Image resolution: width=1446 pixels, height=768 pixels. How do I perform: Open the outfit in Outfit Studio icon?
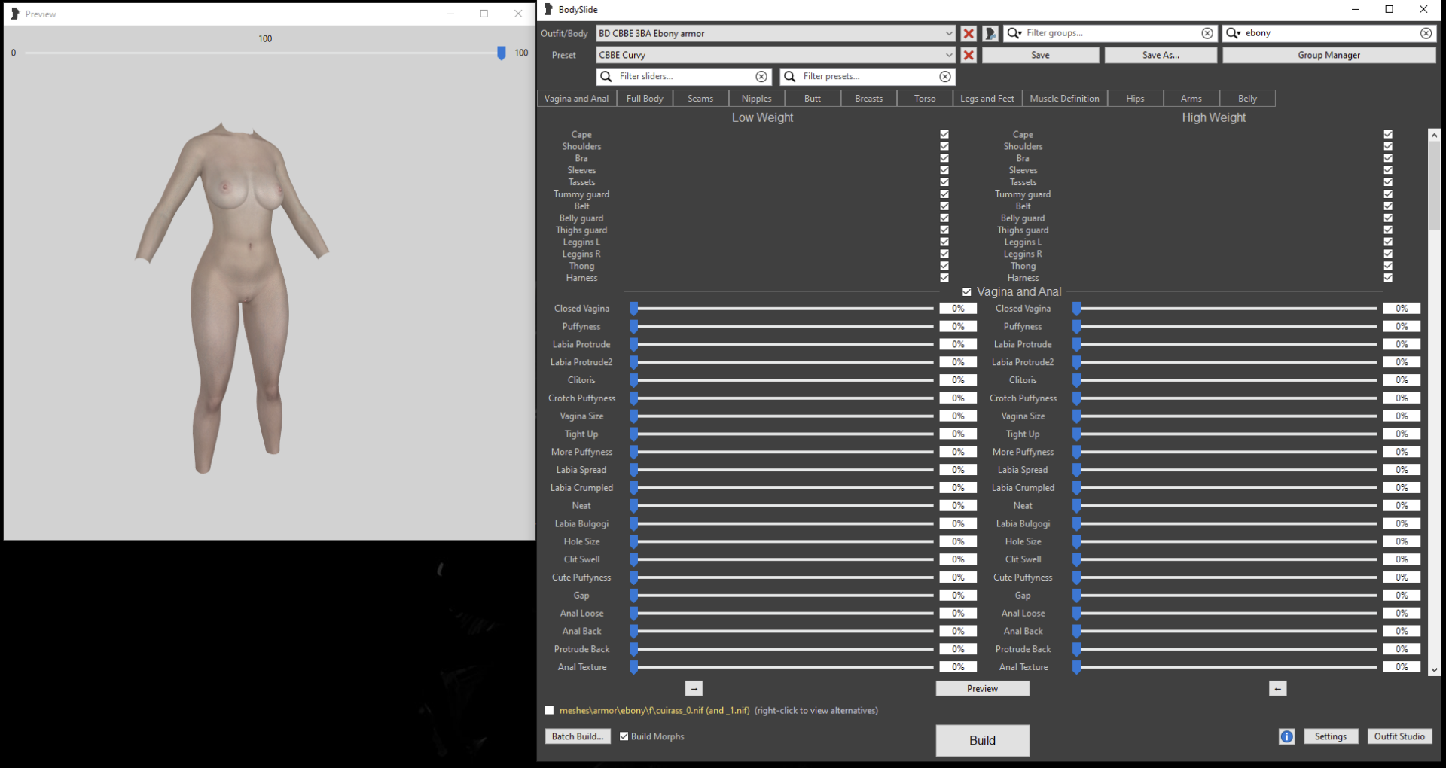point(990,33)
